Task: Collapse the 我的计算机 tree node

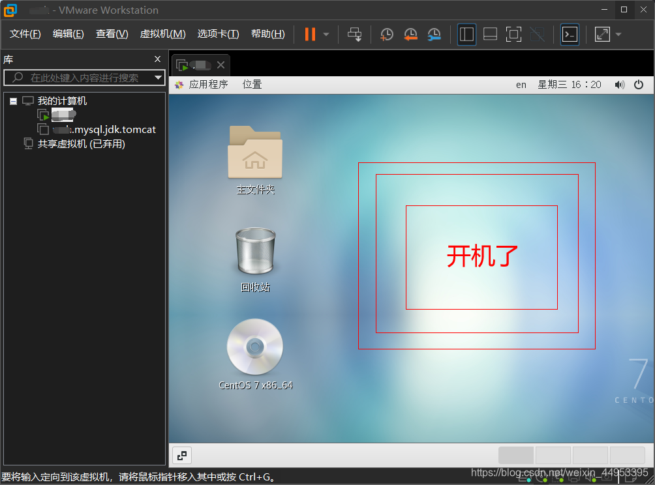Action: 13,100
